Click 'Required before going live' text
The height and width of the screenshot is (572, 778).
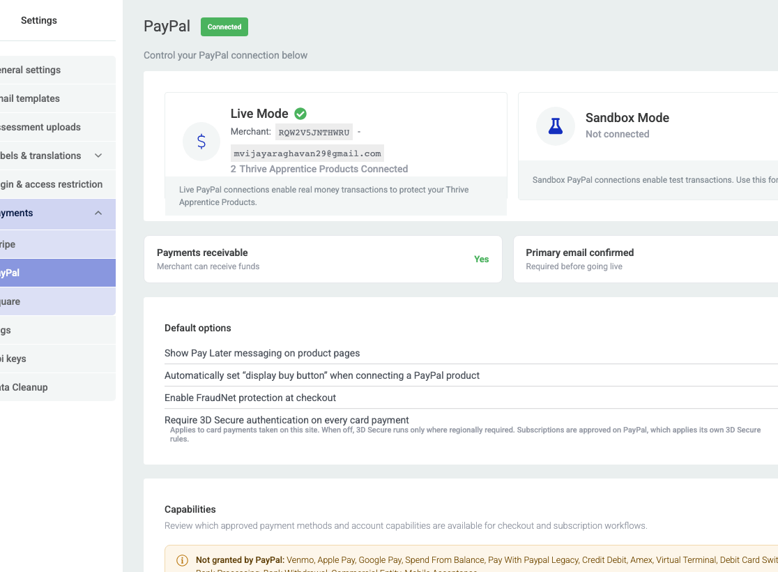coord(574,266)
